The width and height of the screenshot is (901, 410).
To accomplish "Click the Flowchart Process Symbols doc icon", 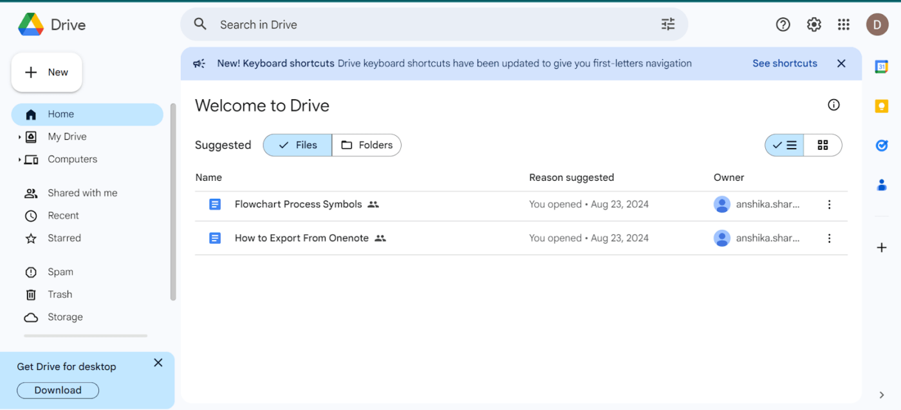I will tap(215, 204).
